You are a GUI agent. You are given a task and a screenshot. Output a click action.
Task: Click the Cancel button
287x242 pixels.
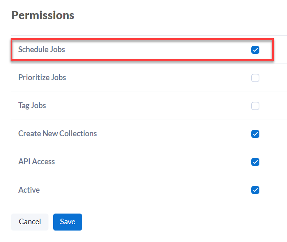pos(30,222)
